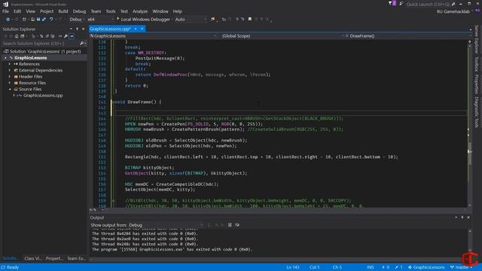Open the Auto debugger type dropdown

pyautogui.click(x=191, y=20)
